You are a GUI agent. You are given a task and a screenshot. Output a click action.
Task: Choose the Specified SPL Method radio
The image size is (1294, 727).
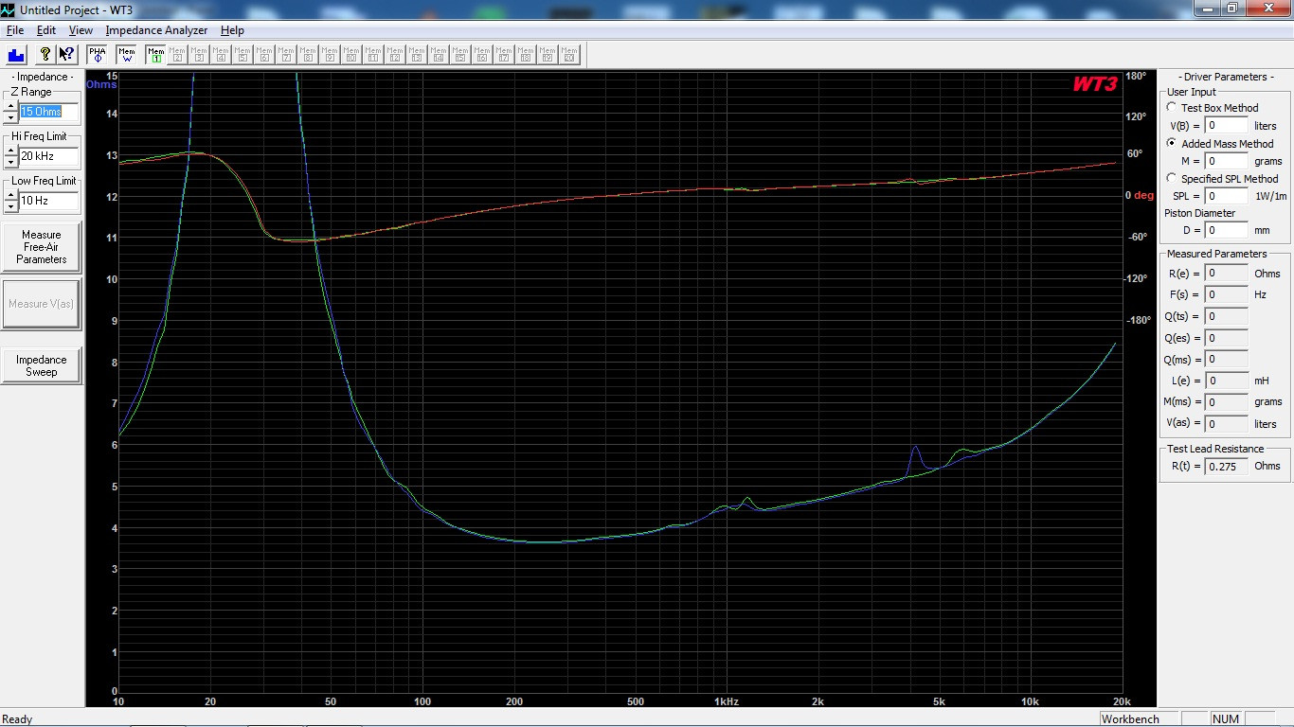[1172, 178]
